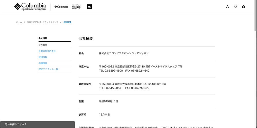Open the Sorel brand logo
This screenshot has width=257, height=128.
pyautogui.click(x=89, y=7)
